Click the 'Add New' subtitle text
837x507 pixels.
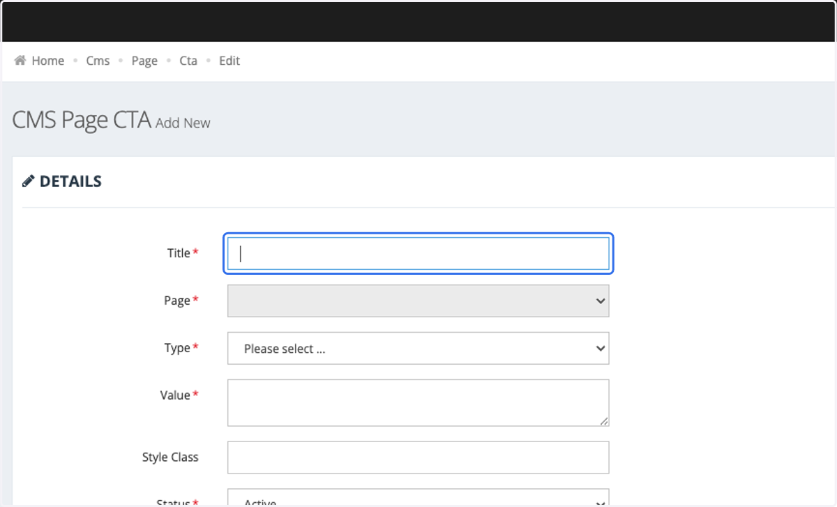coord(183,123)
